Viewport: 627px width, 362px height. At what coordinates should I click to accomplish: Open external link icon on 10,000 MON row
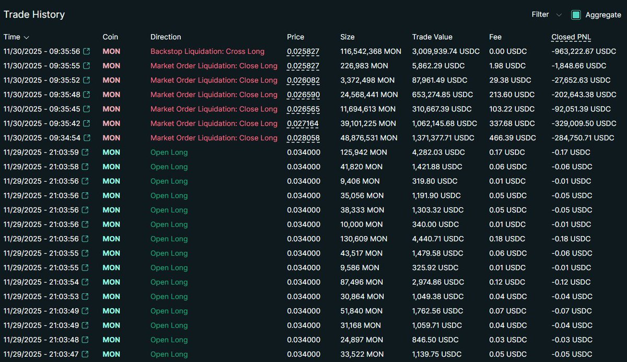[x=85, y=224]
